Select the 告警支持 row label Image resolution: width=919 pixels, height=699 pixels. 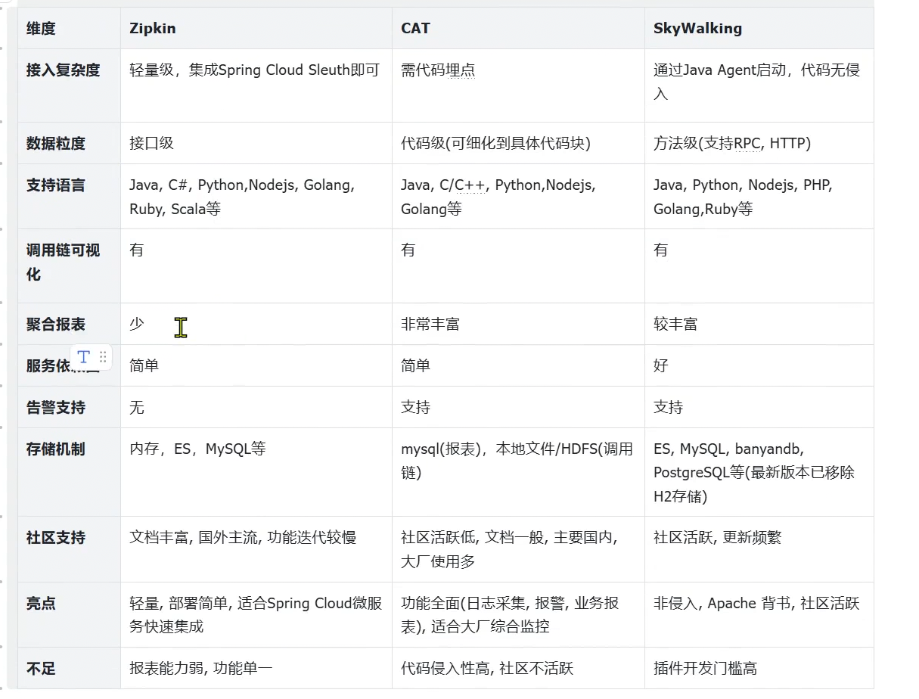click(x=56, y=408)
